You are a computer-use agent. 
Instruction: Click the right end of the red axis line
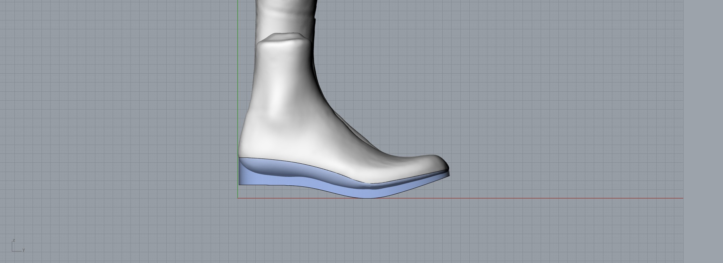click(x=682, y=198)
